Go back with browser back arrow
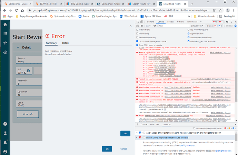The width and height of the screenshot is (238, 155). click(x=5, y=10)
